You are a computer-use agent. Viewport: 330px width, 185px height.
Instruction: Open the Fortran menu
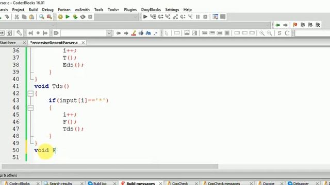pos(64,10)
